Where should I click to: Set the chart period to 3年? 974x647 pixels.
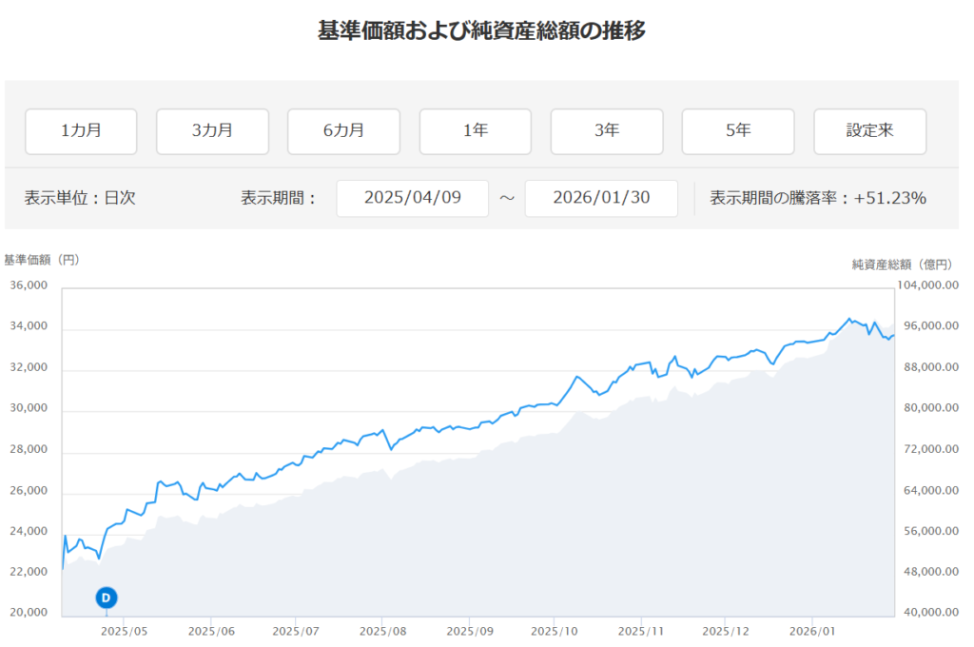tap(606, 131)
